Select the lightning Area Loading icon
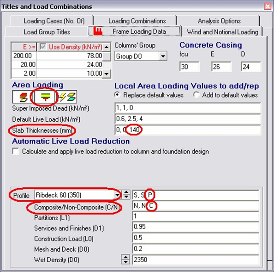This screenshot has width=274, height=272. pos(67,97)
